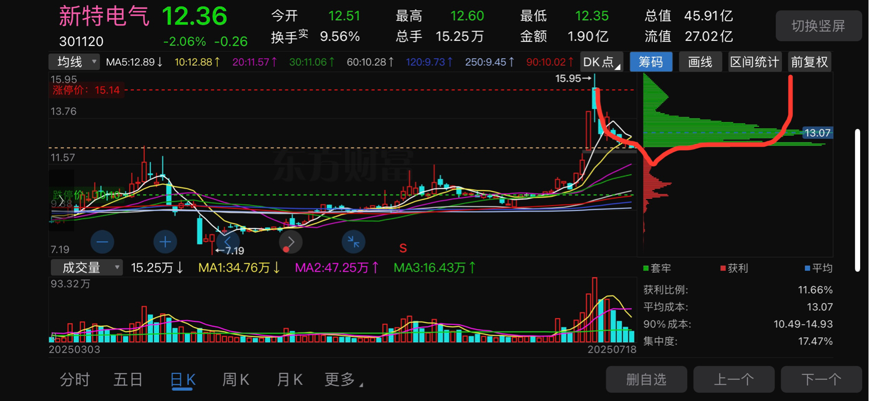Tap the MA 10:12.88 value
Viewport: 869px width, 401px height.
pos(197,62)
